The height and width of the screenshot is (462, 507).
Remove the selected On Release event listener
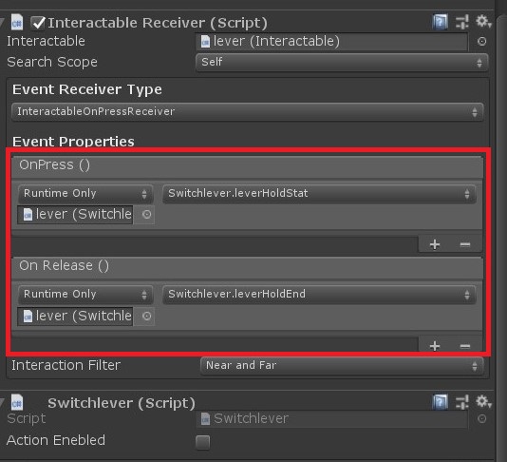coord(465,346)
